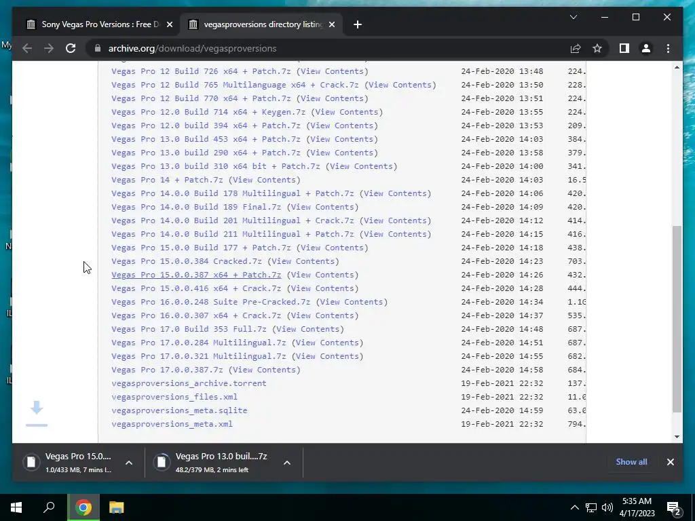This screenshot has height=521, width=695.
Task: Open the tab search dropdown arrow
Action: 573,17
